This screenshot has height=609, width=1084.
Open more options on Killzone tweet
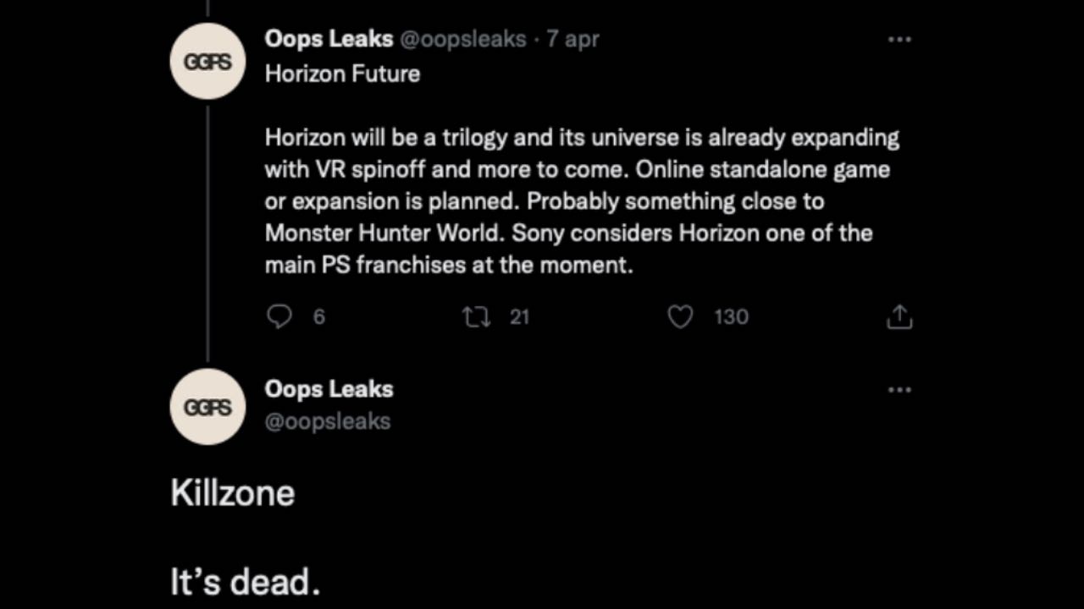pos(899,390)
